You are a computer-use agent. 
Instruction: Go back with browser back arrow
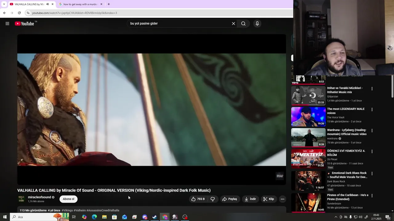pos(4,13)
